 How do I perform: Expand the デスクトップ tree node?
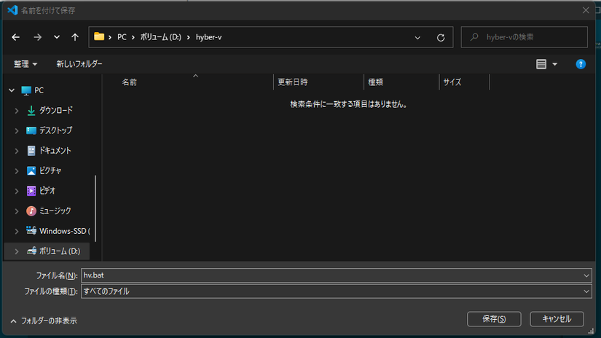17,130
